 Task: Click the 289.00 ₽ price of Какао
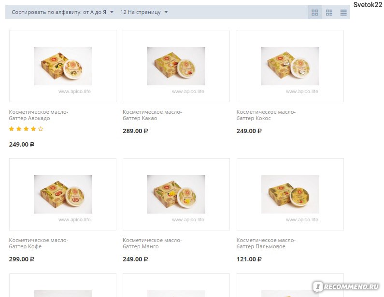pos(135,131)
